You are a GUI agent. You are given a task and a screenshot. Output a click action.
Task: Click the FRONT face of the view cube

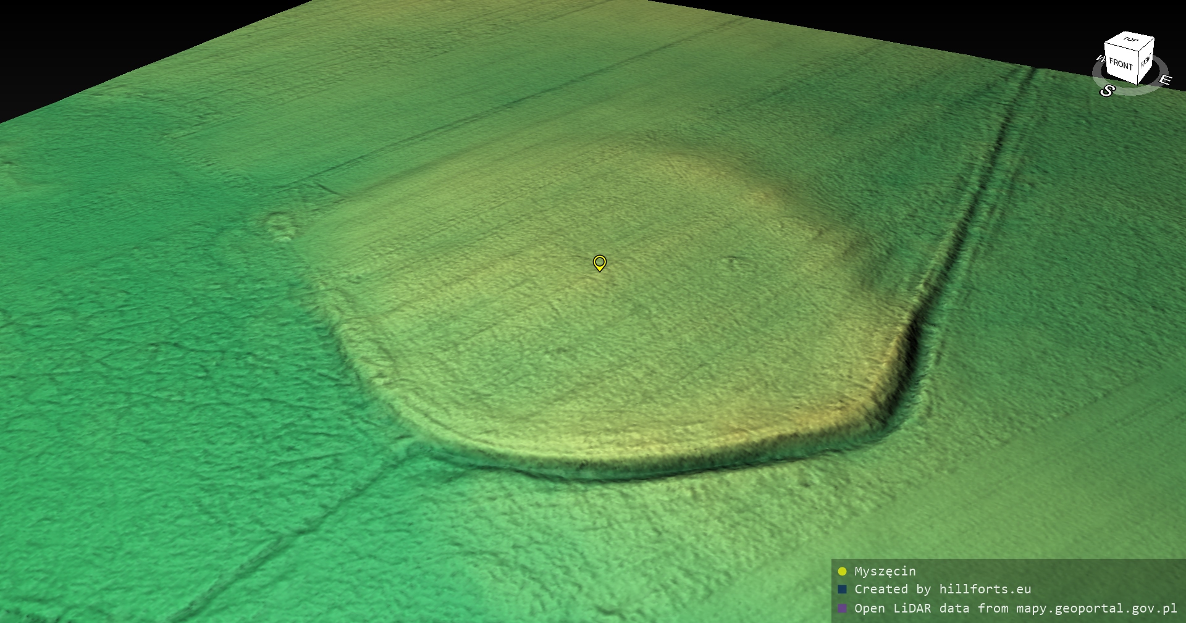pos(1120,64)
